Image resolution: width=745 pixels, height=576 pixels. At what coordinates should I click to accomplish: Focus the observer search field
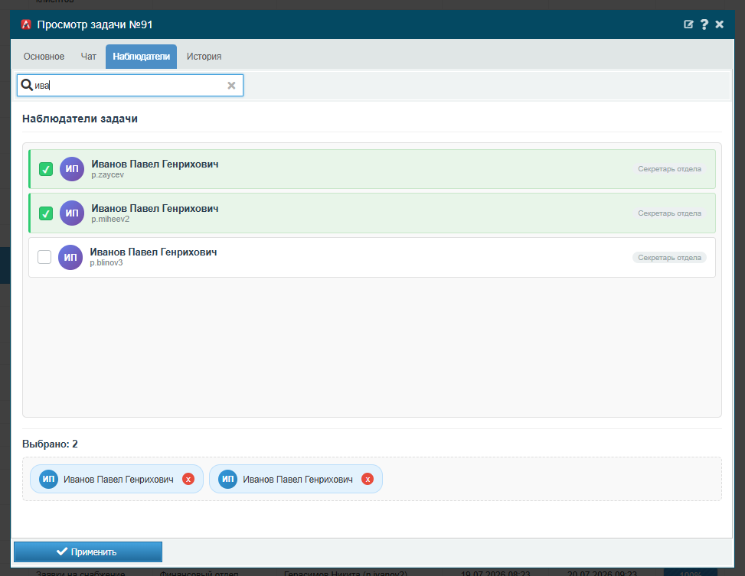[x=129, y=86]
